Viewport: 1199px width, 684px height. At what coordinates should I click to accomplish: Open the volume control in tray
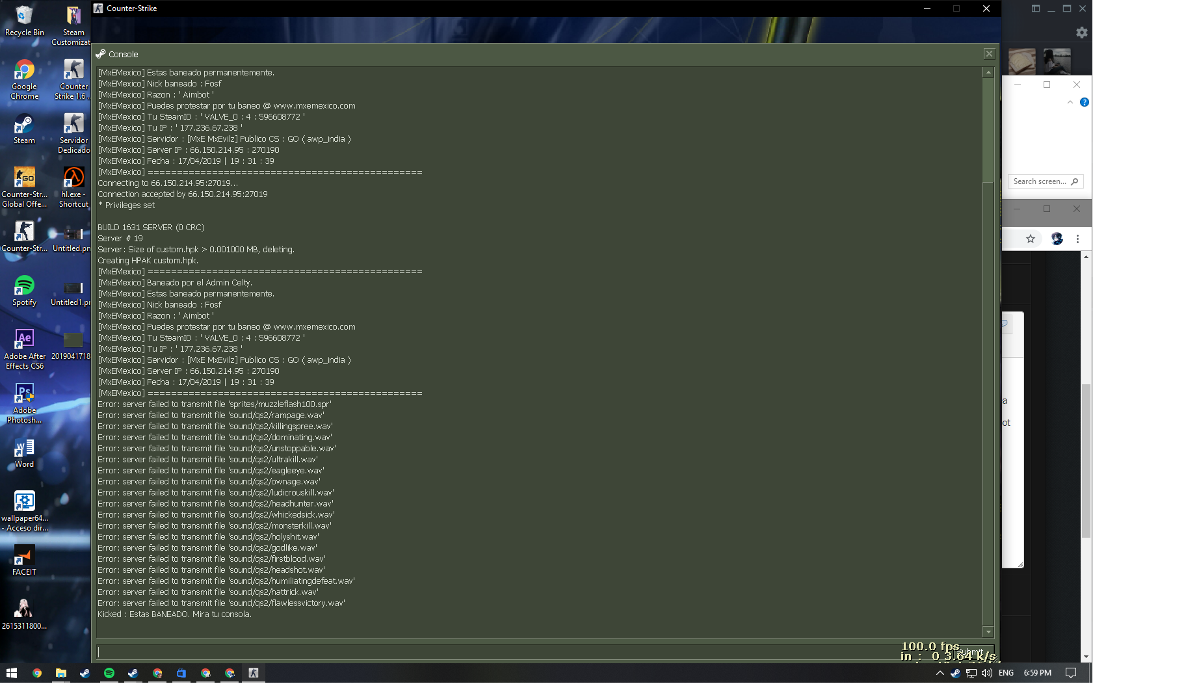[x=987, y=673]
